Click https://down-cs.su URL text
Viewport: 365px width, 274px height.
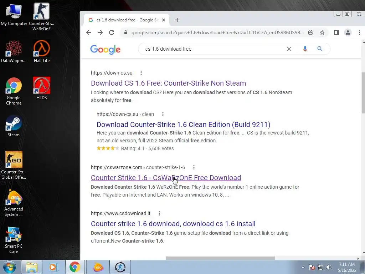(x=112, y=73)
